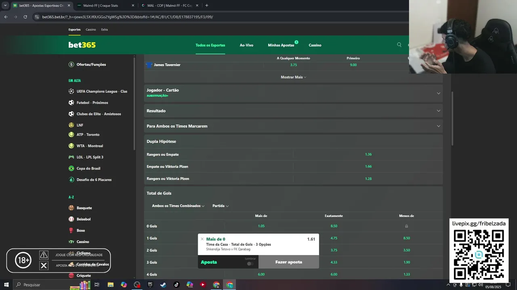This screenshot has height=290, width=517.
Task: Select Rangers ou Empate odds 1.36
Action: pos(368,154)
